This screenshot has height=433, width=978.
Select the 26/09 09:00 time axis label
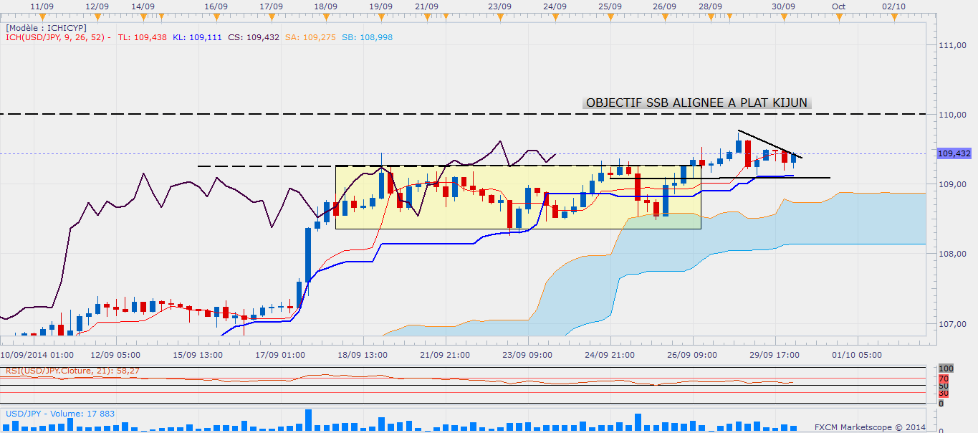693,354
